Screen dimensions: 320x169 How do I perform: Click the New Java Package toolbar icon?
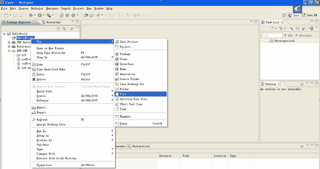click(67, 15)
